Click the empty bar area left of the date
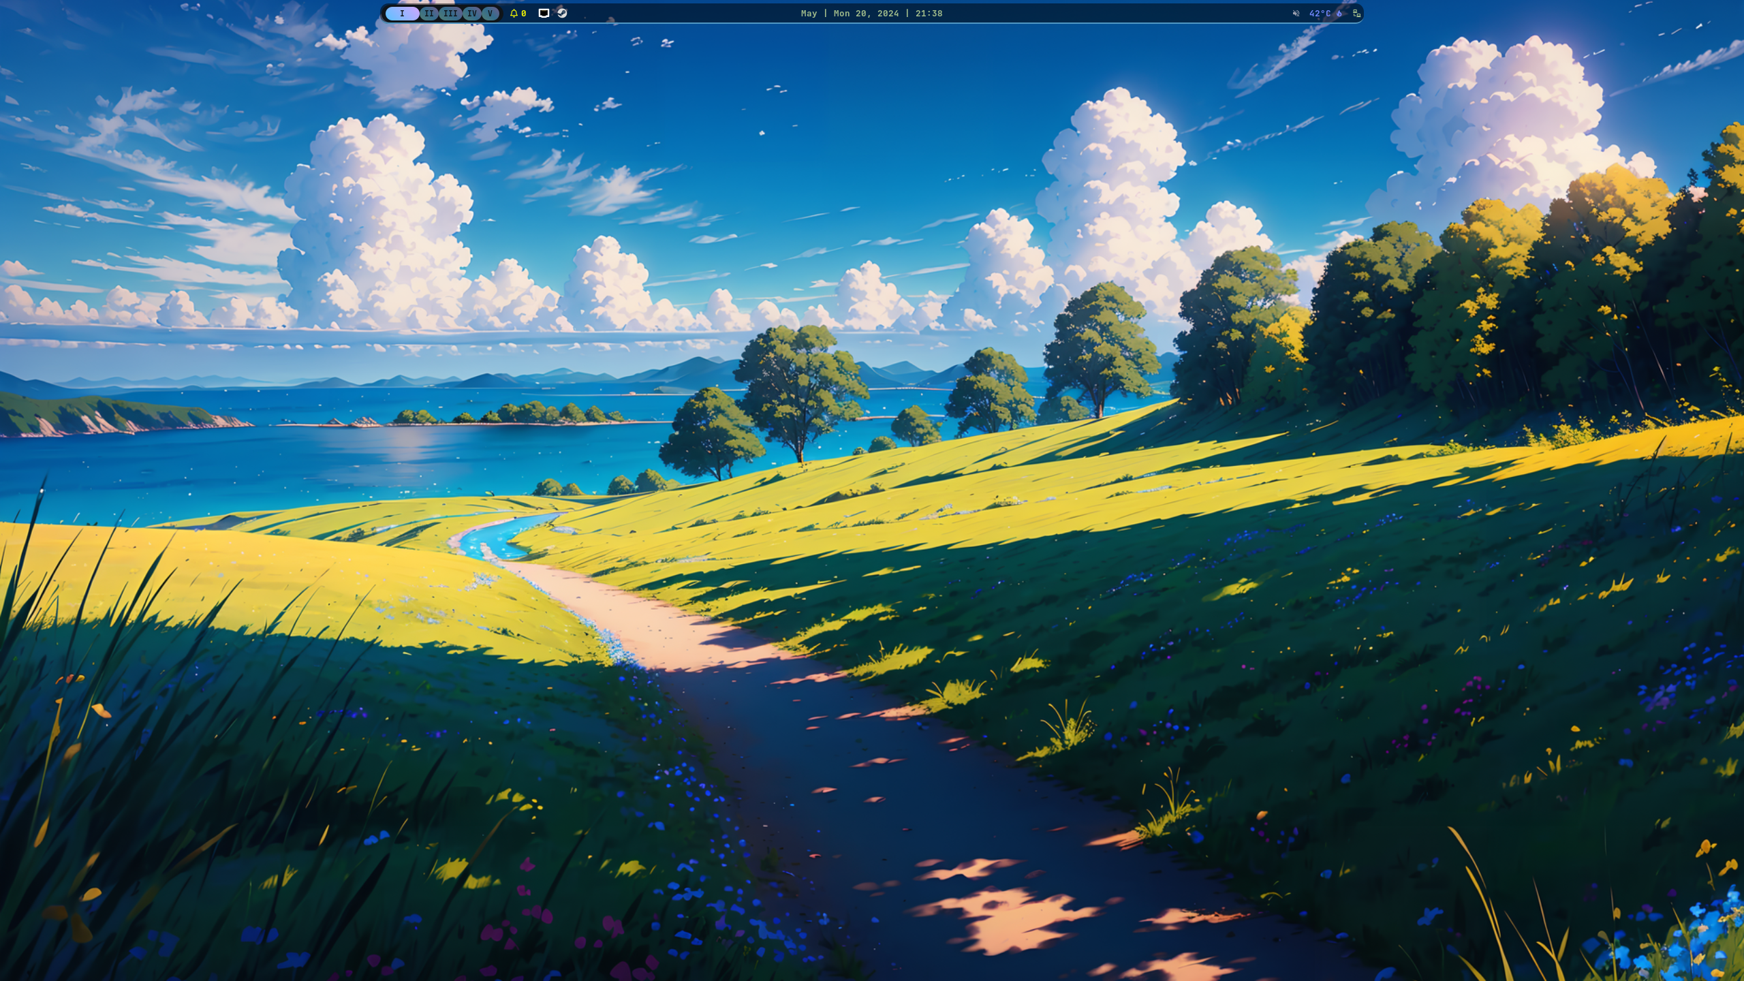The image size is (1744, 981). click(681, 13)
